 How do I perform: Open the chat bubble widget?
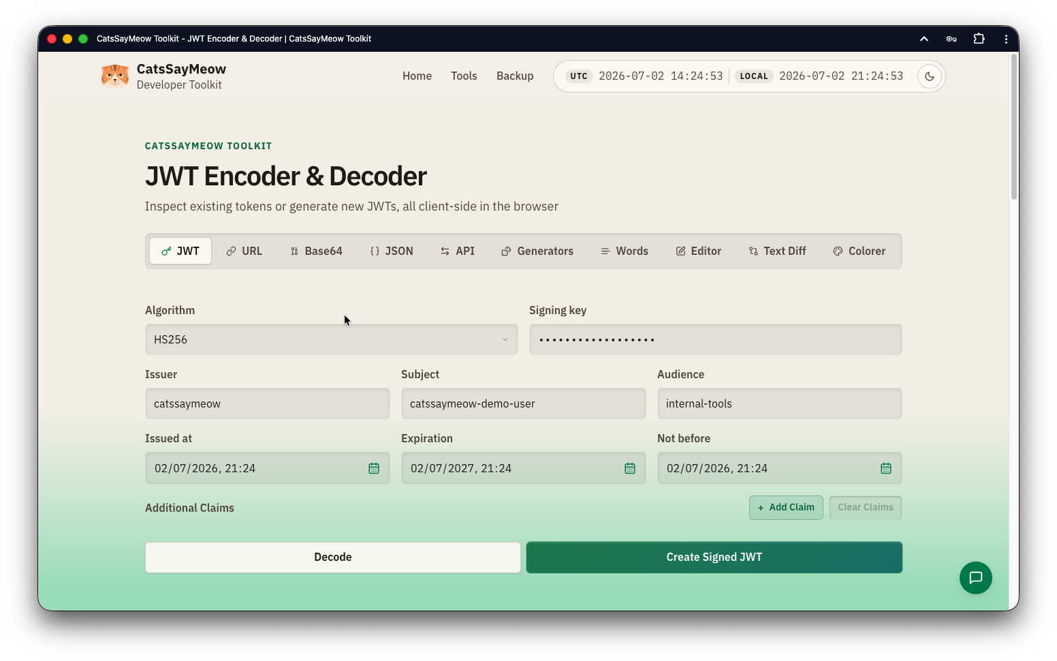[975, 578]
